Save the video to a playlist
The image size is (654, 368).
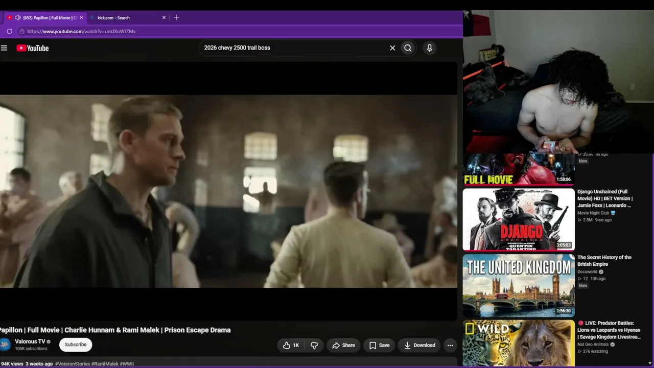tap(379, 346)
